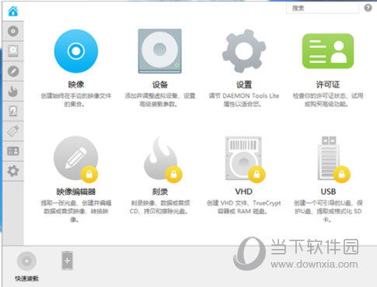Select the sidebar pencil editor icon
The image size is (377, 287).
click(x=13, y=71)
